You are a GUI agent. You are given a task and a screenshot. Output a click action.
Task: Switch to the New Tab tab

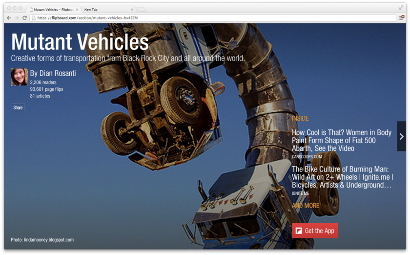[108, 9]
